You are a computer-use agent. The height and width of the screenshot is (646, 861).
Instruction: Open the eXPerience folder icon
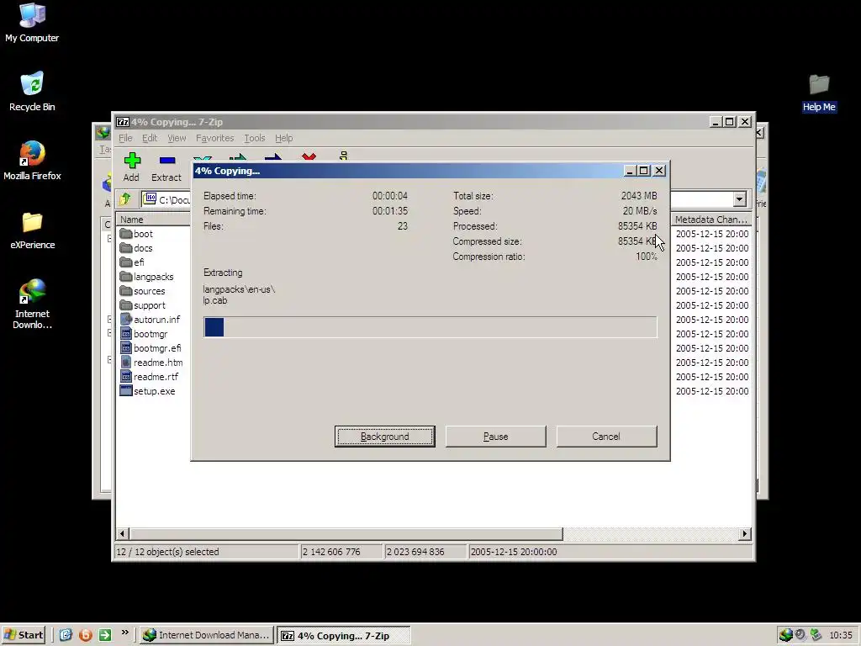coord(32,230)
